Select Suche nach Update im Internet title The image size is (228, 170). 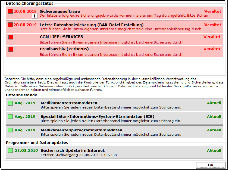73,150
